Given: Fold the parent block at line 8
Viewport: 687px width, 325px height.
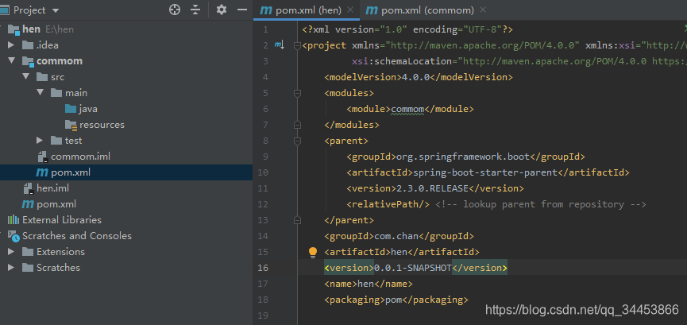Looking at the screenshot, I should pyautogui.click(x=298, y=141).
